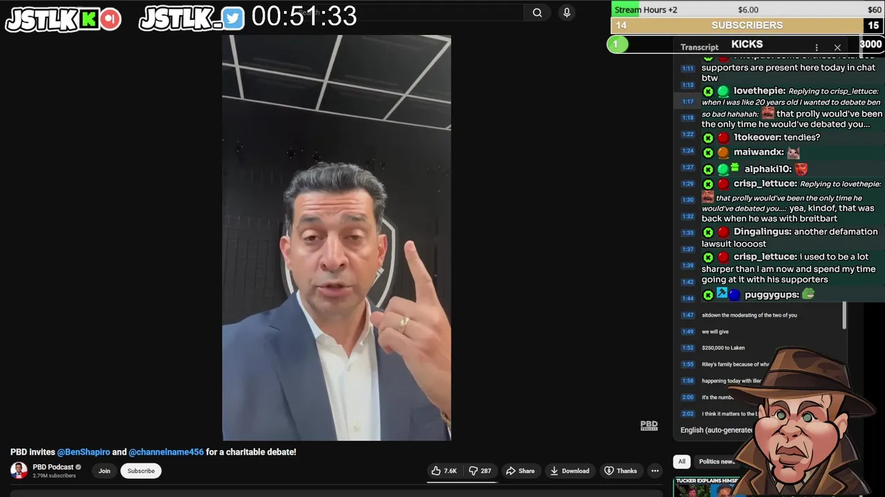
Task: Click the green X beside maiwandx
Action: (708, 153)
